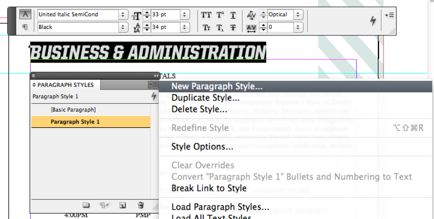
Task: Click leading stepper arrows
Action: pos(147,27)
